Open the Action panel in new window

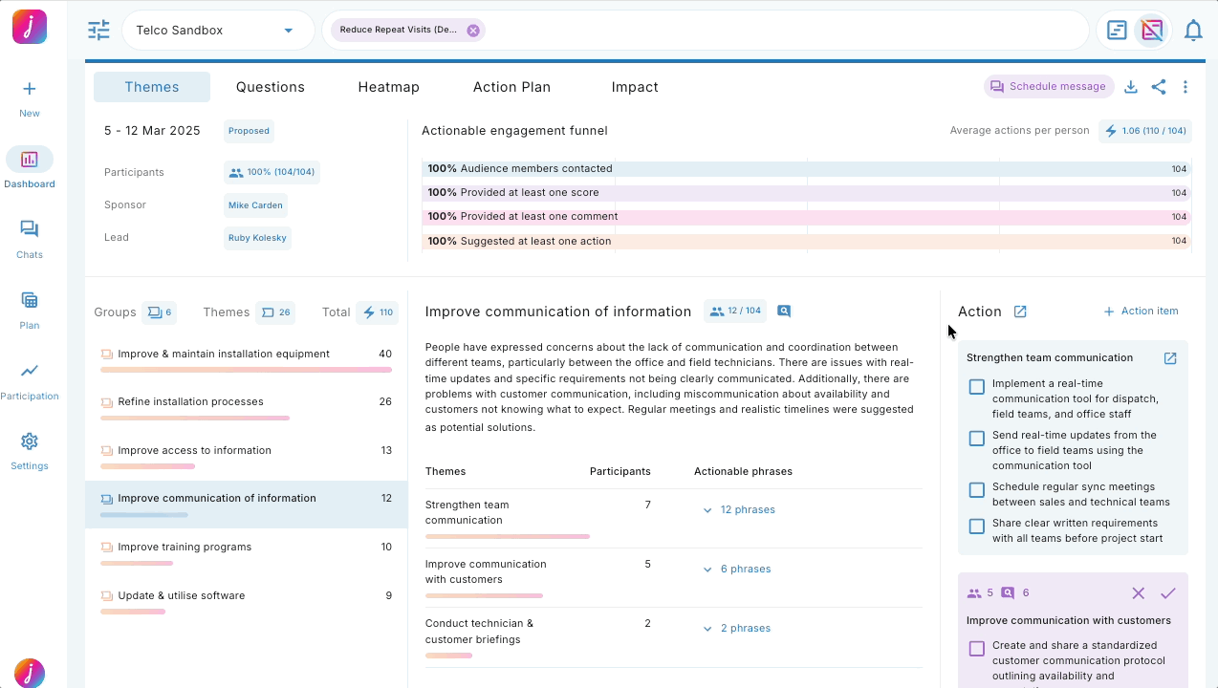pos(1020,312)
